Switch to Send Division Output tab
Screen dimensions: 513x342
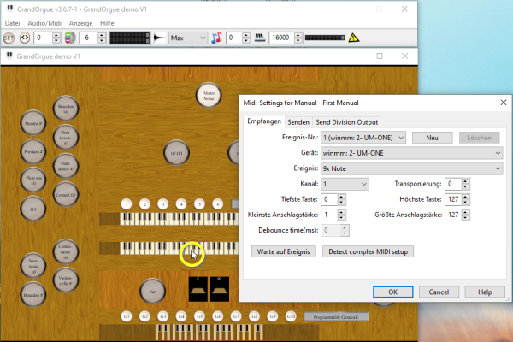pos(347,122)
